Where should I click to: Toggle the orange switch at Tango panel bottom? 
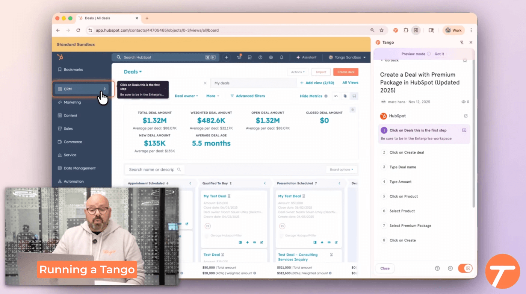[465, 268]
